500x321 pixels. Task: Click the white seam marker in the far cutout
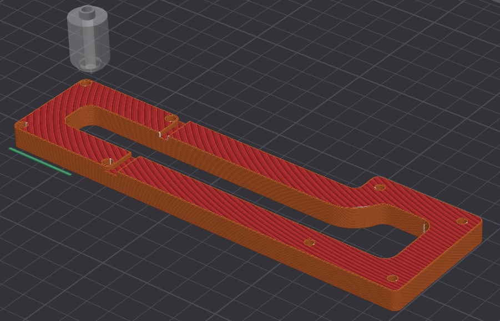(424, 228)
